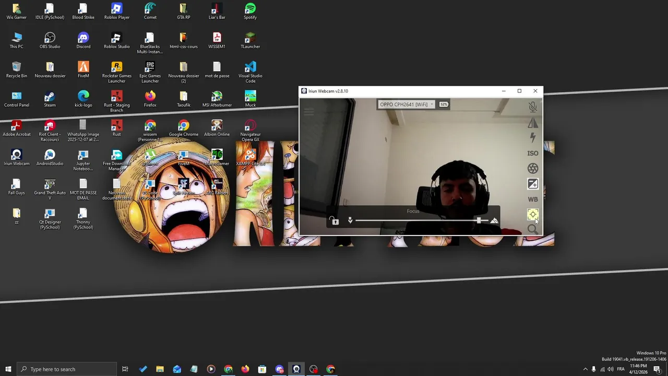Select the Albion Online desktop icon
Screen dimensions: 668x376
coord(217,128)
